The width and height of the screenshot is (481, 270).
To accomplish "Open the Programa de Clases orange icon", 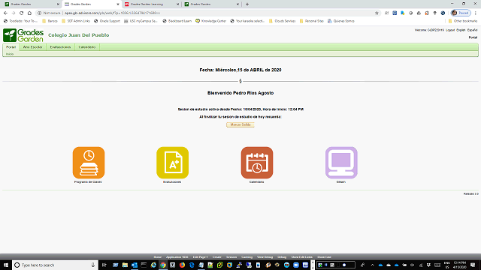I will tap(89, 163).
